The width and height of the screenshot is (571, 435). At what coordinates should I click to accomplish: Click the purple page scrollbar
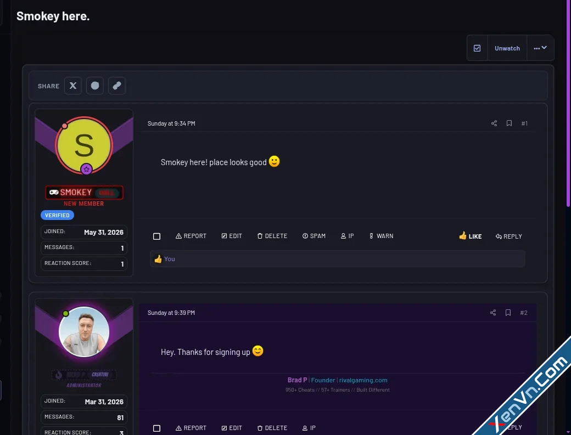tap(568, 104)
